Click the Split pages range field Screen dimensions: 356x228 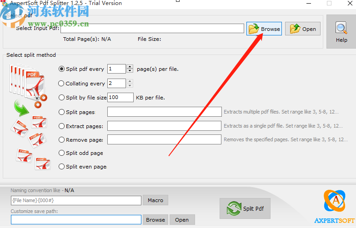point(165,112)
